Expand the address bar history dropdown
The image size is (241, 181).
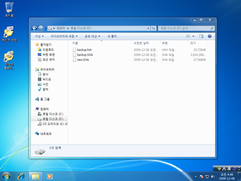click(x=148, y=28)
